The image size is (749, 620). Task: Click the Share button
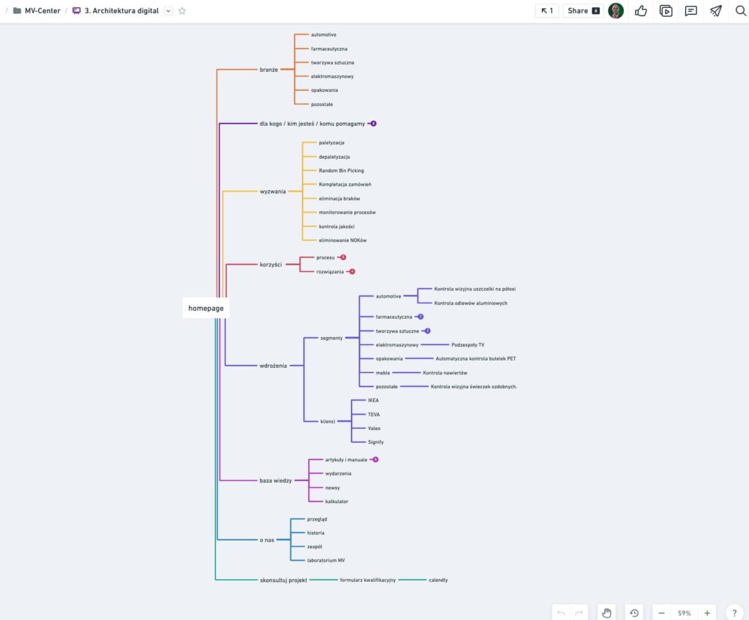[583, 11]
